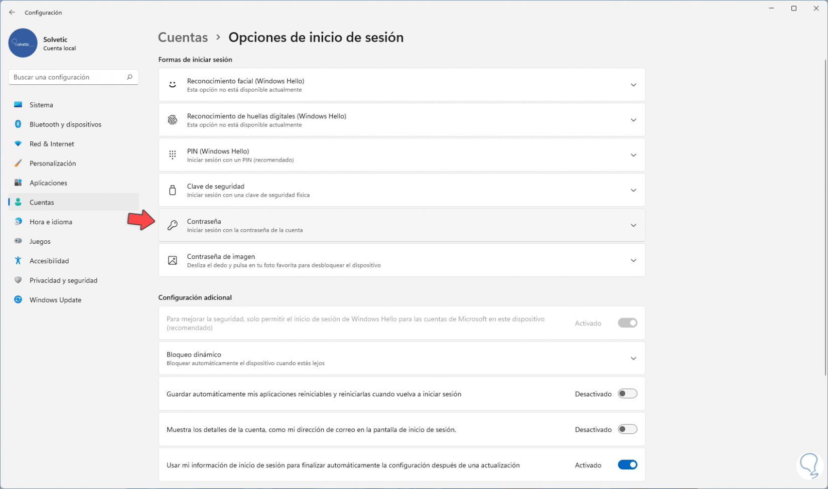Click the Privacidad y seguridad shield icon
Screen dimensions: 828x489
(x=18, y=280)
